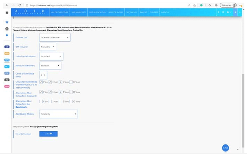Open the FAQ floating button

[x=225, y=147]
